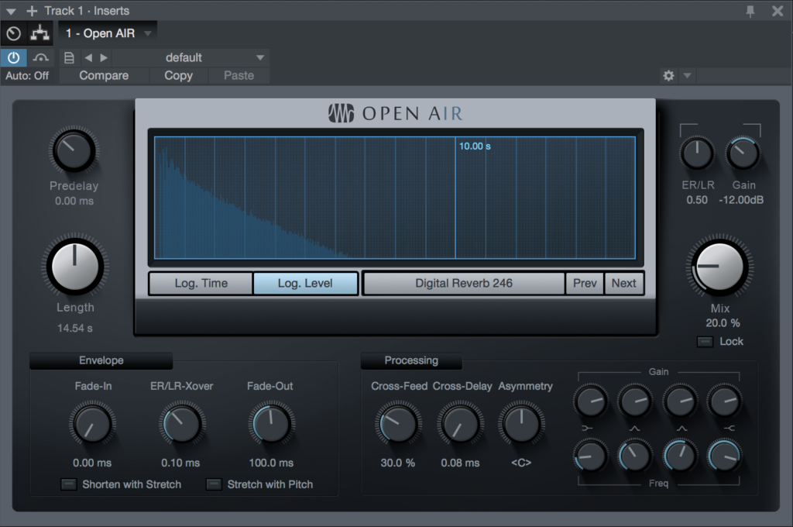Click the clock icon in the header
Viewport: 793px width, 527px height.
coord(14,34)
